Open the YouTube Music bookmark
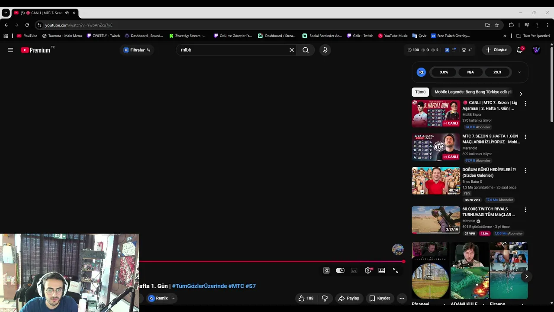 point(393,36)
